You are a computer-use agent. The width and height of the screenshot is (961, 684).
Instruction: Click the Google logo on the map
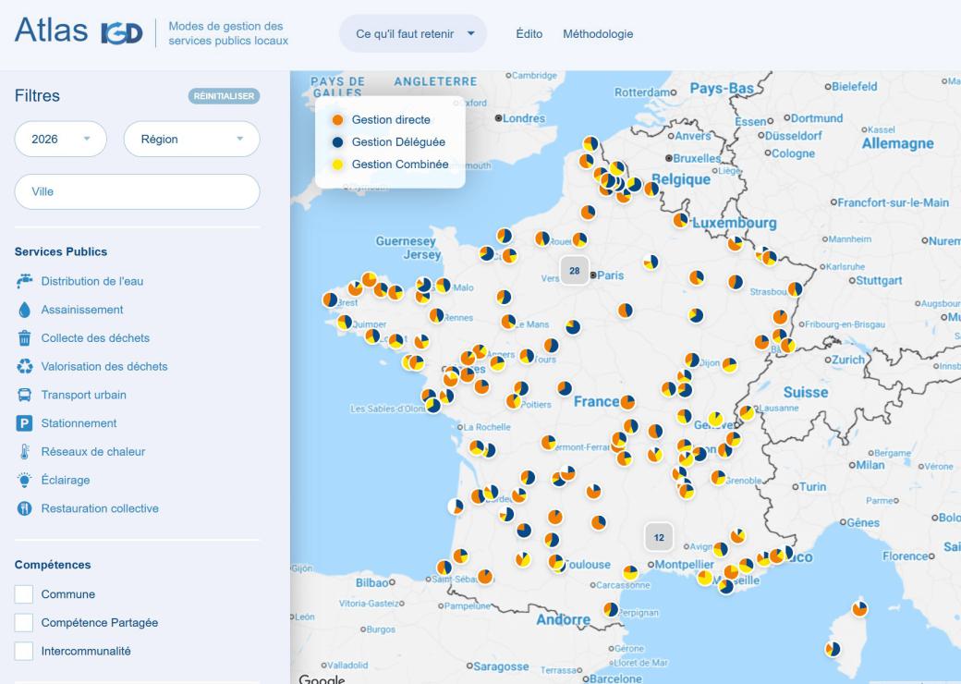pos(322,678)
